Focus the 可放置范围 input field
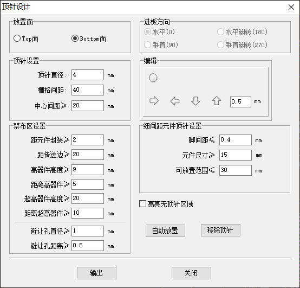The height and width of the screenshot is (288, 300). [x=236, y=170]
